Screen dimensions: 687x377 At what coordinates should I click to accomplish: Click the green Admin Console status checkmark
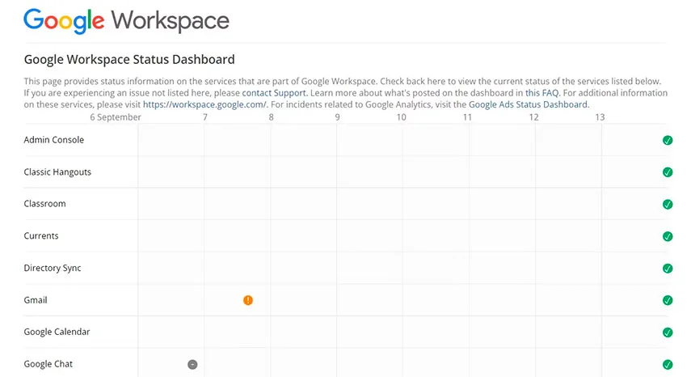[x=668, y=140]
